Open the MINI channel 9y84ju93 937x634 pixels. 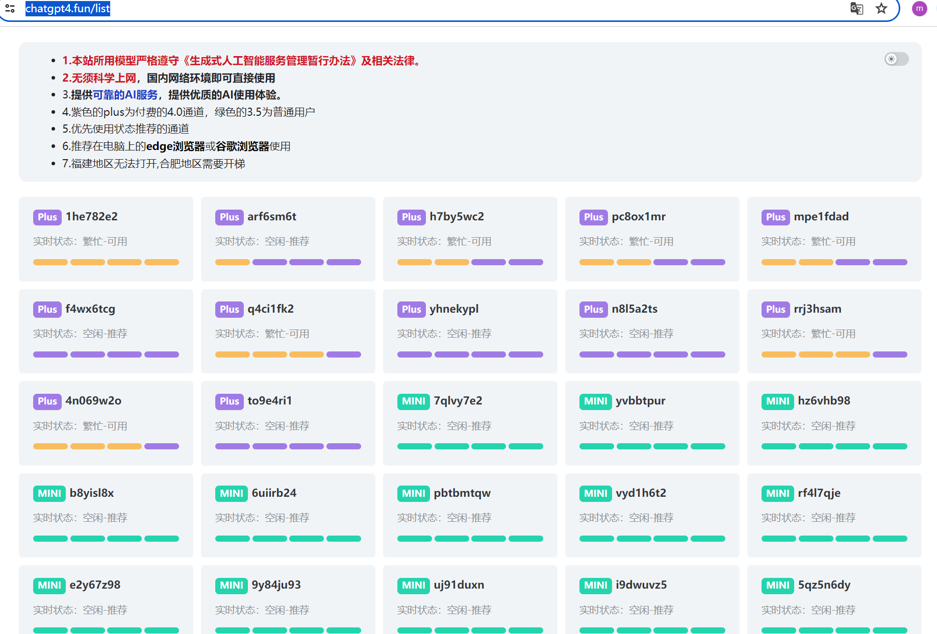pyautogui.click(x=288, y=600)
